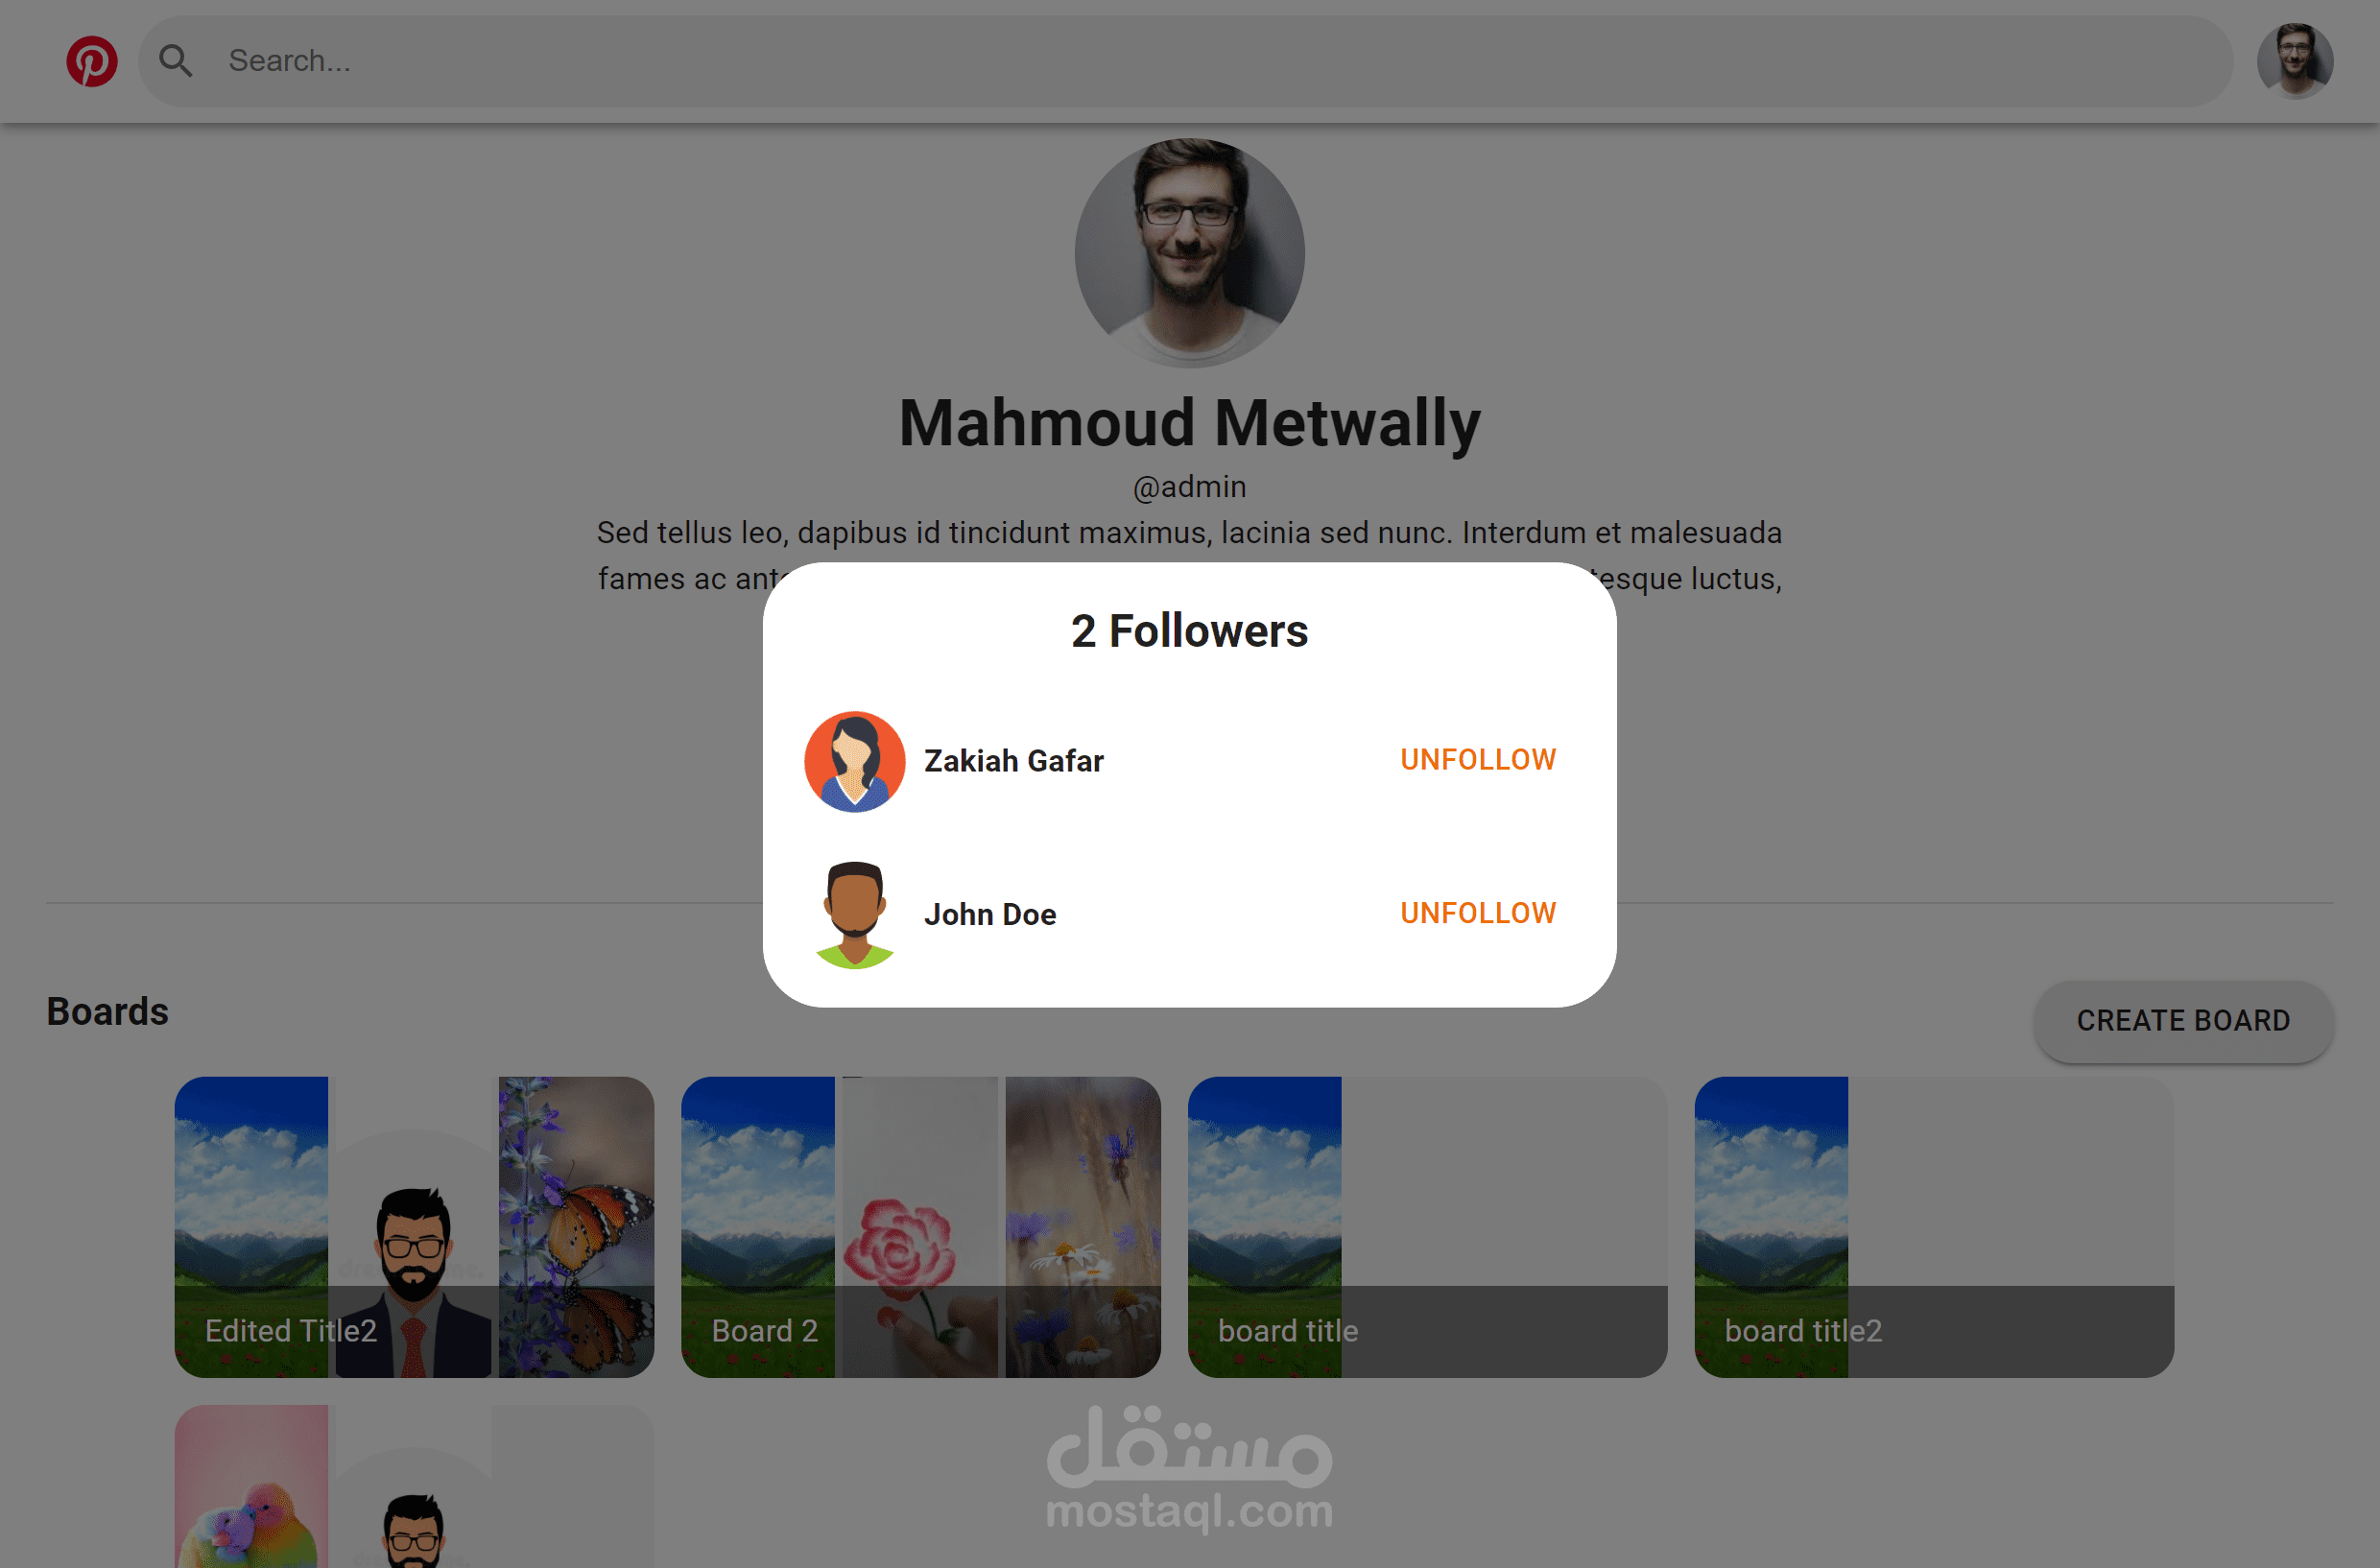This screenshot has width=2380, height=1568.
Task: Click the Create Board button
Action: click(2183, 1020)
